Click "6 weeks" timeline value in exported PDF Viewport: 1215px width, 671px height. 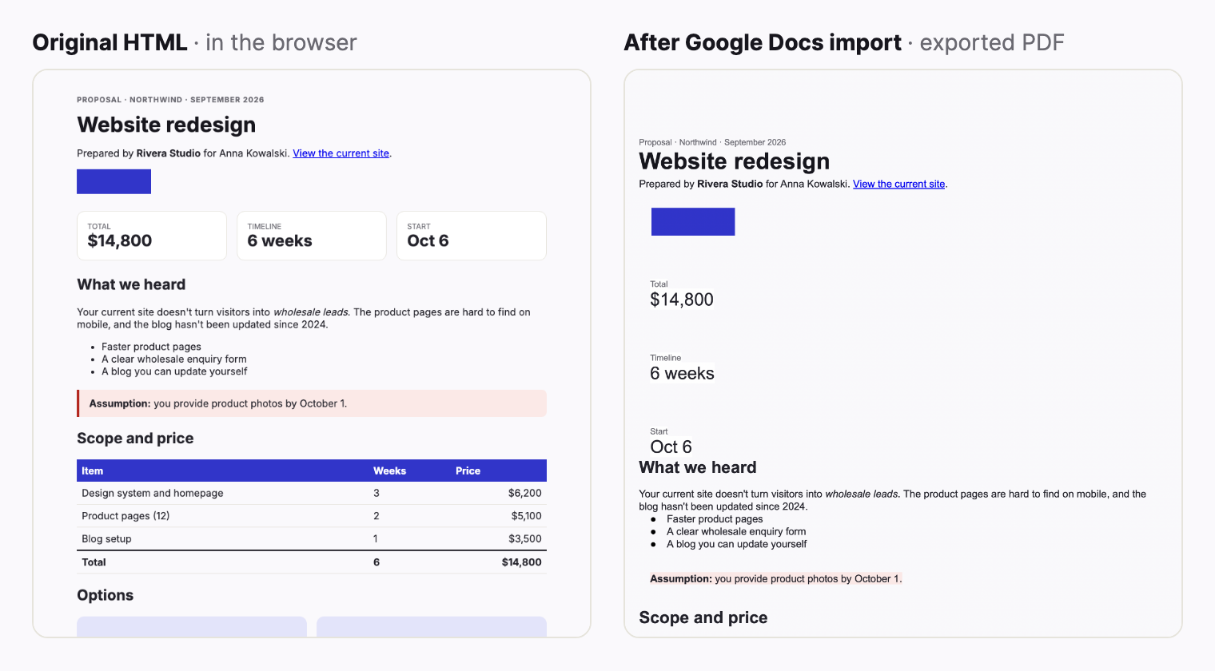click(x=682, y=373)
